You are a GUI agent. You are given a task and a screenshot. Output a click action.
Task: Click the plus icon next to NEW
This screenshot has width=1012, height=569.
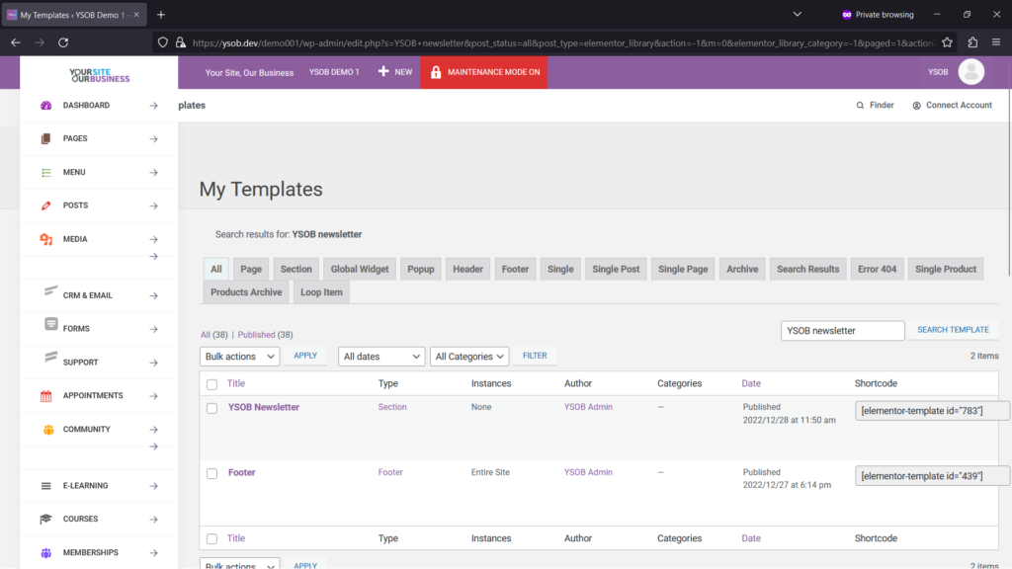point(383,71)
